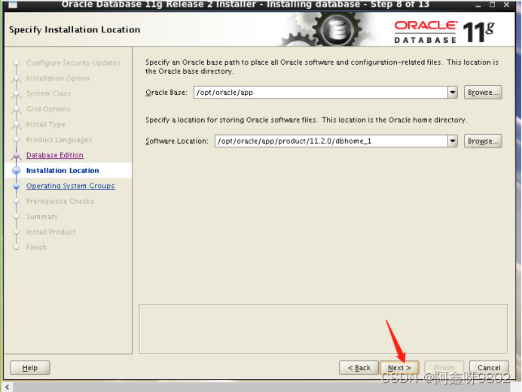Click the scroll left arrow at bottom
522x392 pixels.
click(x=8, y=387)
